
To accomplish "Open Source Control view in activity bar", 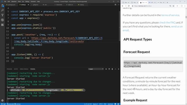I will [x=2, y=15].
